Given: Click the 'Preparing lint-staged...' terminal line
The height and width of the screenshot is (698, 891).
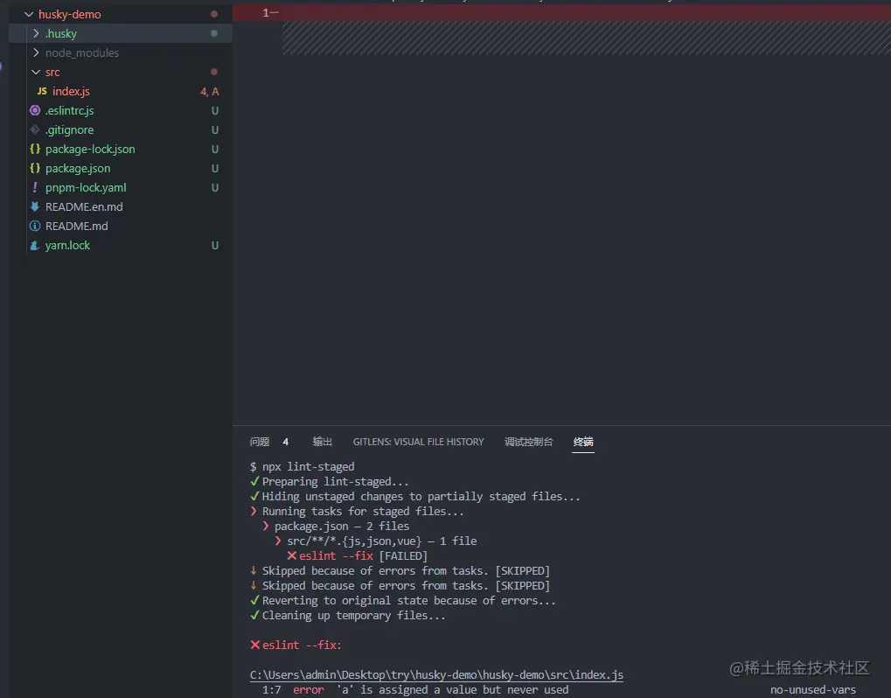Looking at the screenshot, I should (x=330, y=481).
